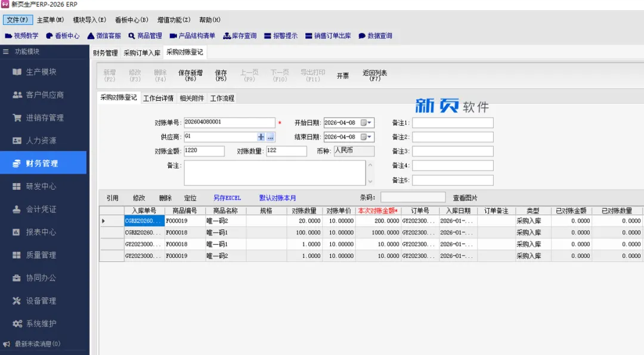Screen dimensions: 644x355
Task: Click the 备注 textarea scroll down arrow
Action: pos(370,181)
